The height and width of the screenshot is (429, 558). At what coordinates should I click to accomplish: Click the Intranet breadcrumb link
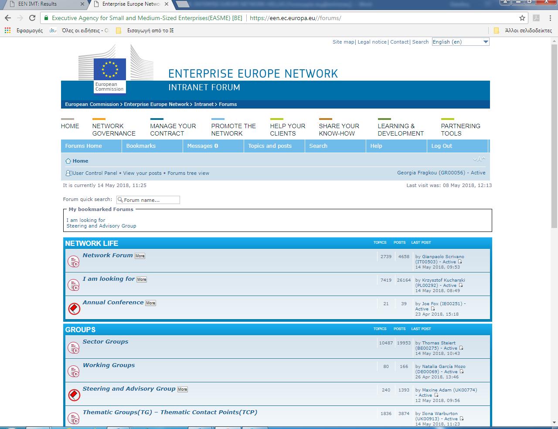[204, 104]
